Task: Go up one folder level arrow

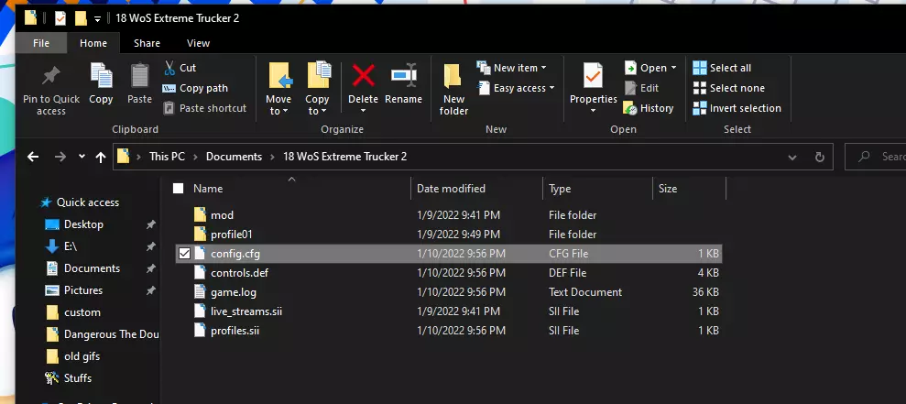Action: [x=101, y=157]
